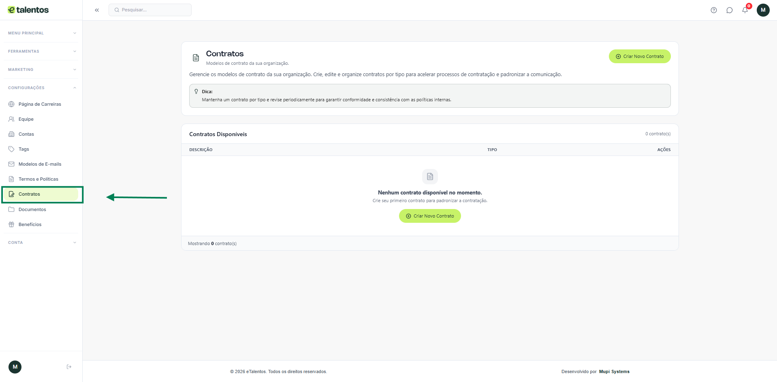Open the chat messages icon
This screenshot has width=777, height=382.
pos(729,10)
